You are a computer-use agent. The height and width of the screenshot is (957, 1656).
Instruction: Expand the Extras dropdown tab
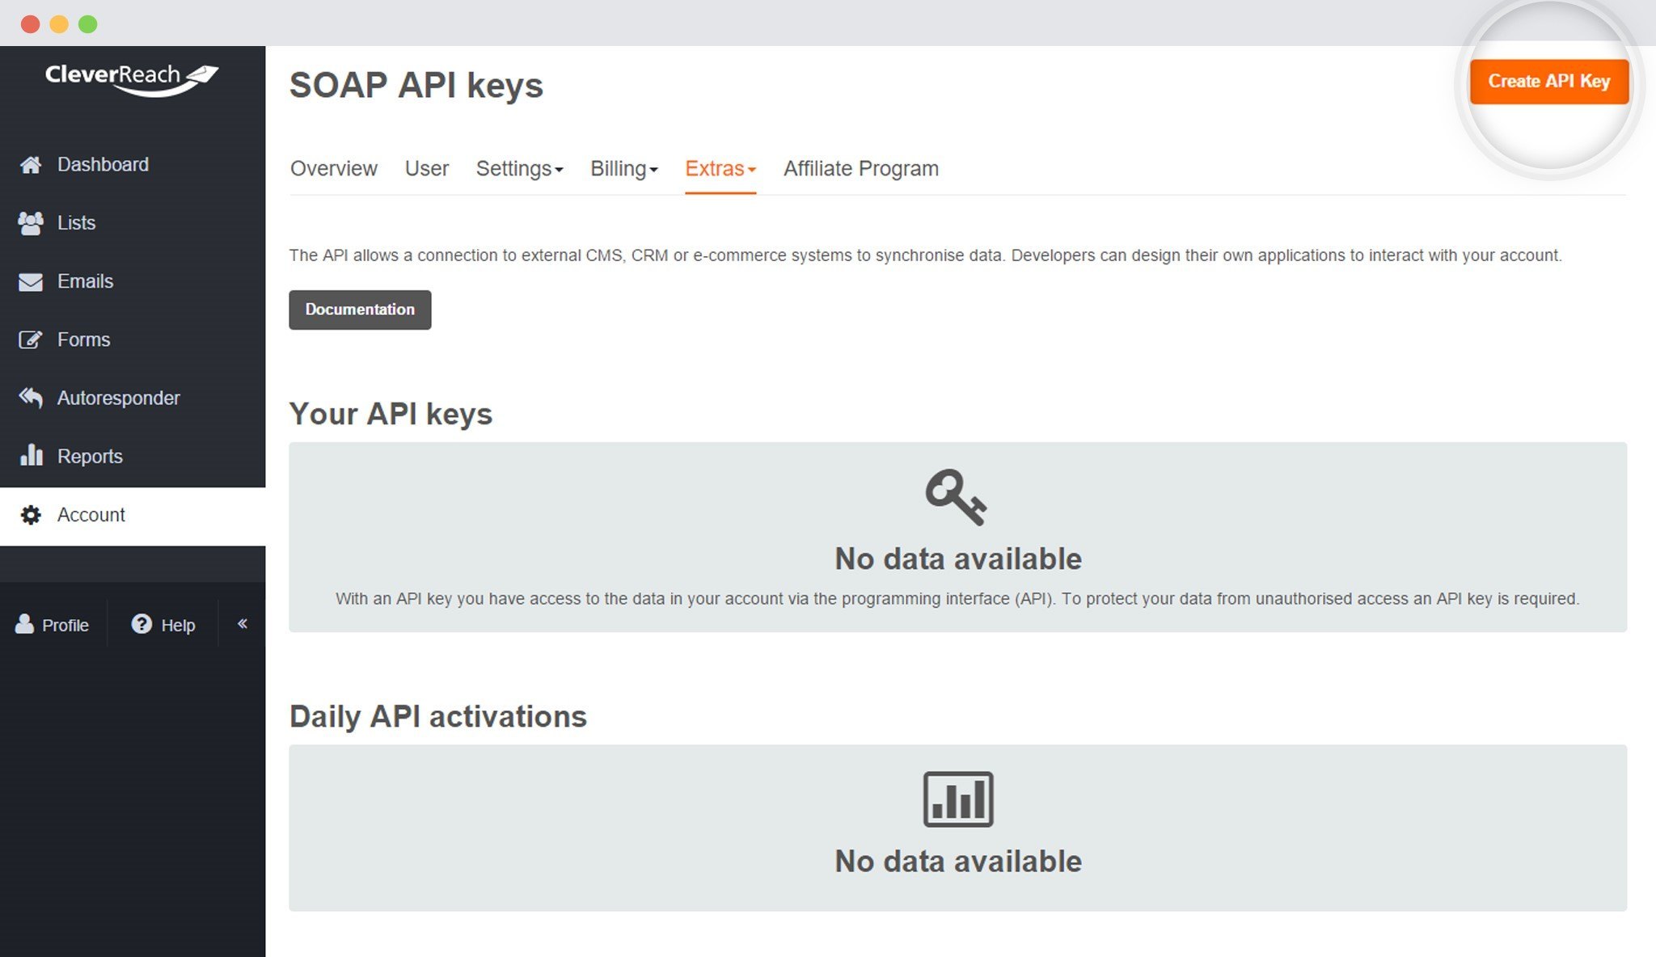[720, 169]
